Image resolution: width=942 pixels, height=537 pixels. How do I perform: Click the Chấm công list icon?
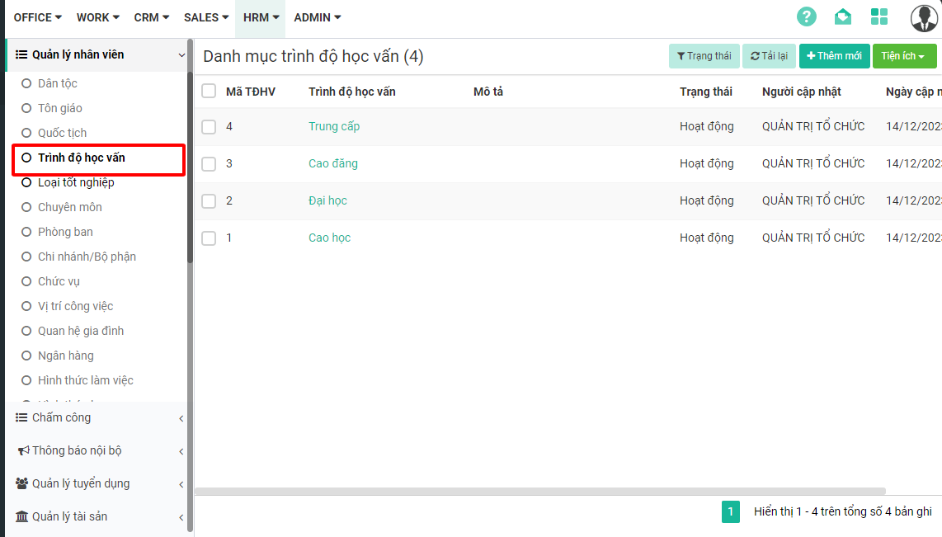click(21, 417)
